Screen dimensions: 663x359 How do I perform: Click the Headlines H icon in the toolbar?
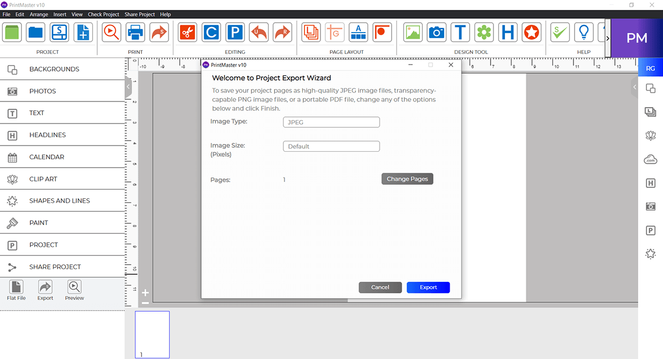[508, 32]
